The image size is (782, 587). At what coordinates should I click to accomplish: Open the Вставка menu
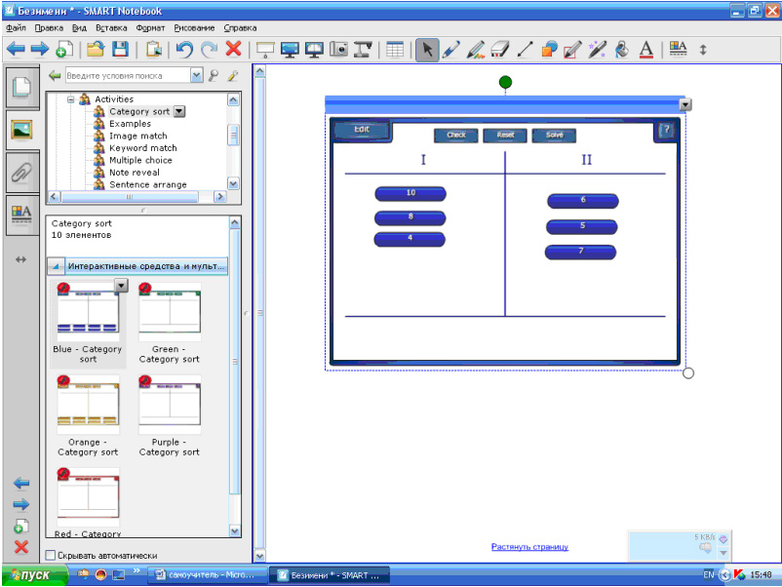click(x=112, y=28)
